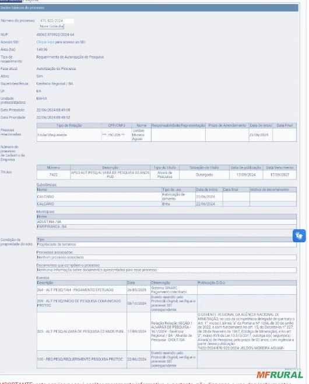Click the MFRural watermark logo
309x384 pixels.
pos(280,375)
